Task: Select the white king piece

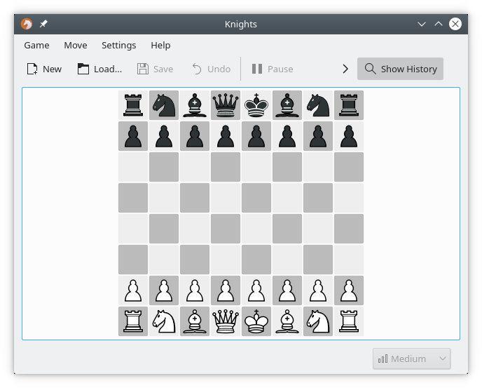Action: click(256, 321)
